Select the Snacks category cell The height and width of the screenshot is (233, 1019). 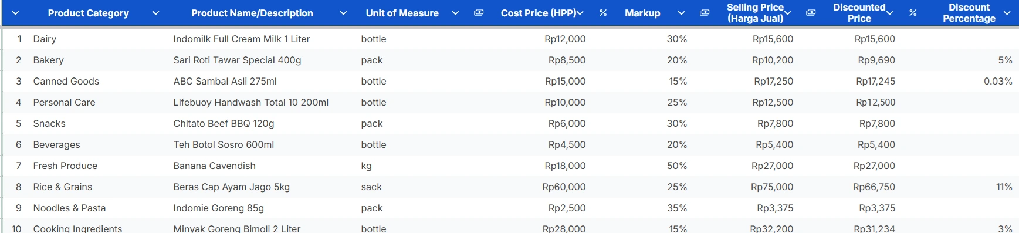pyautogui.click(x=49, y=124)
